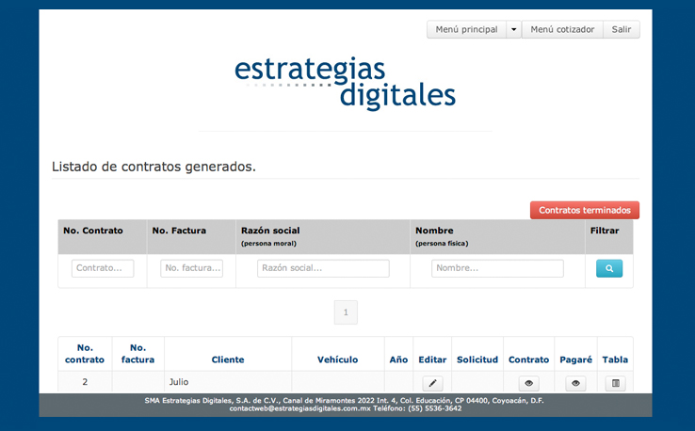Click the Listado de contratos generados heading
This screenshot has height=431, width=695.
click(x=154, y=167)
